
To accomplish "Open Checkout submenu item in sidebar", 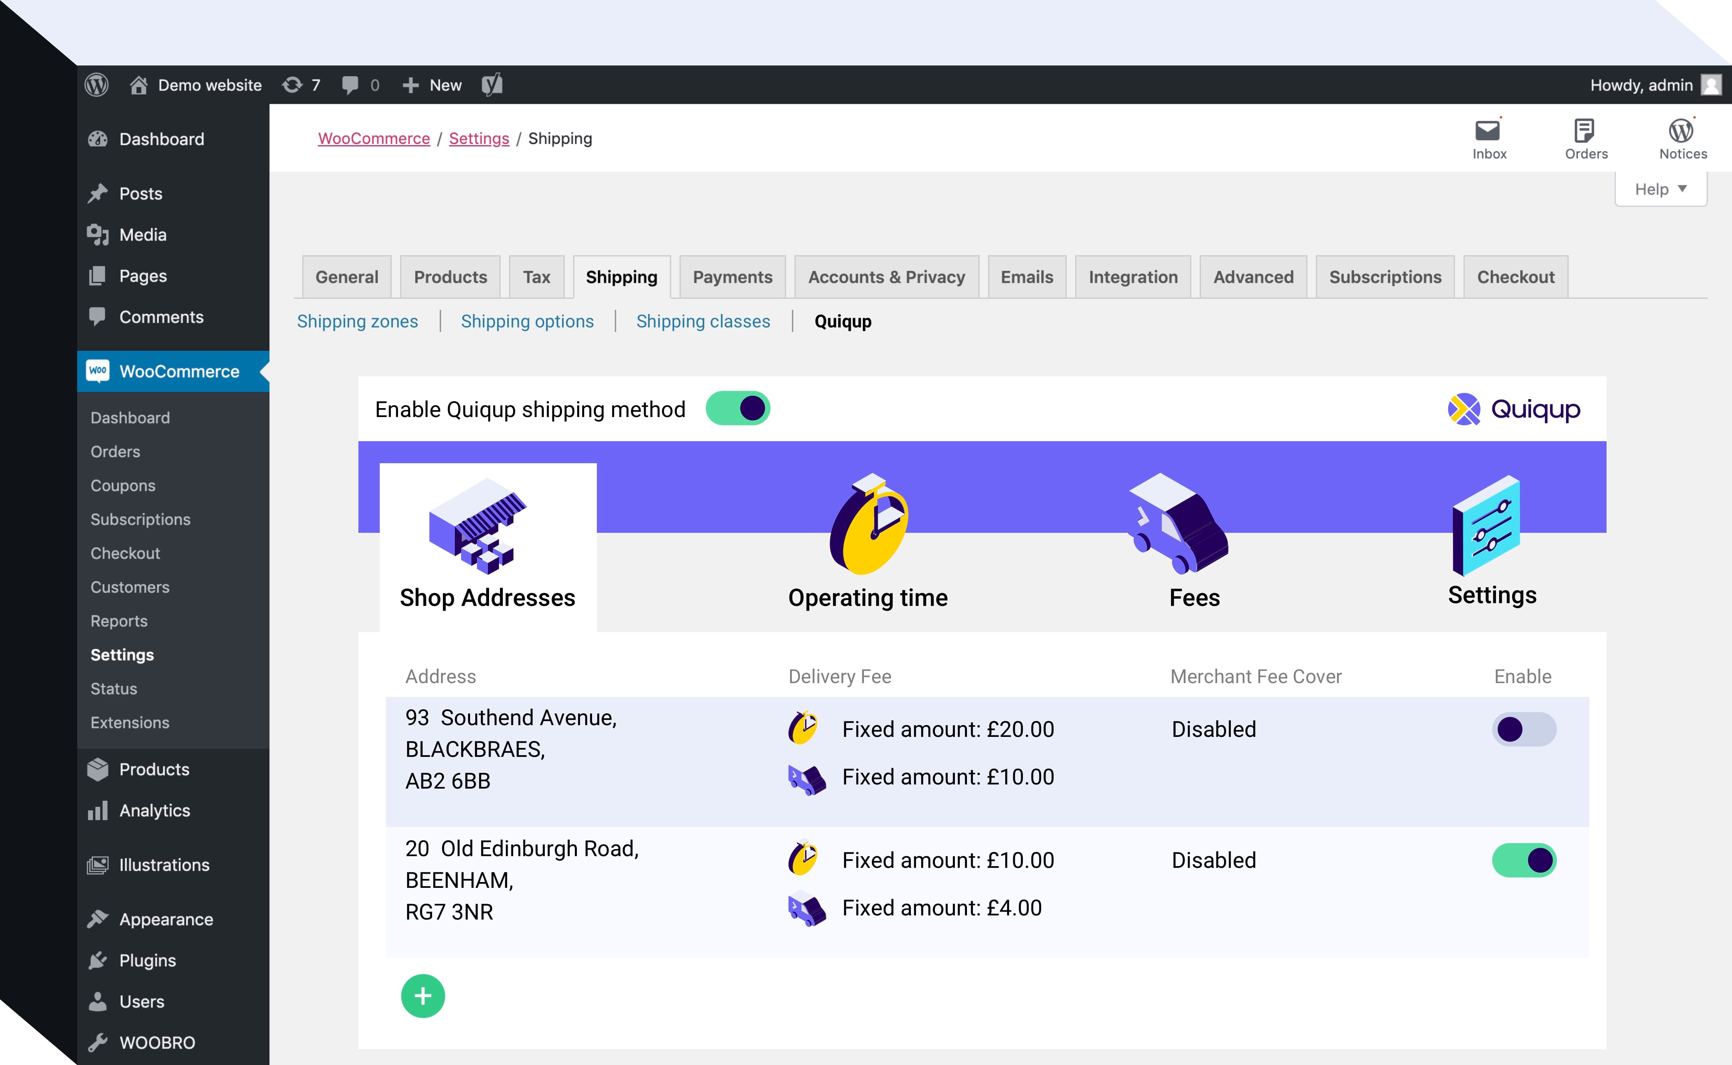I will [x=125, y=553].
